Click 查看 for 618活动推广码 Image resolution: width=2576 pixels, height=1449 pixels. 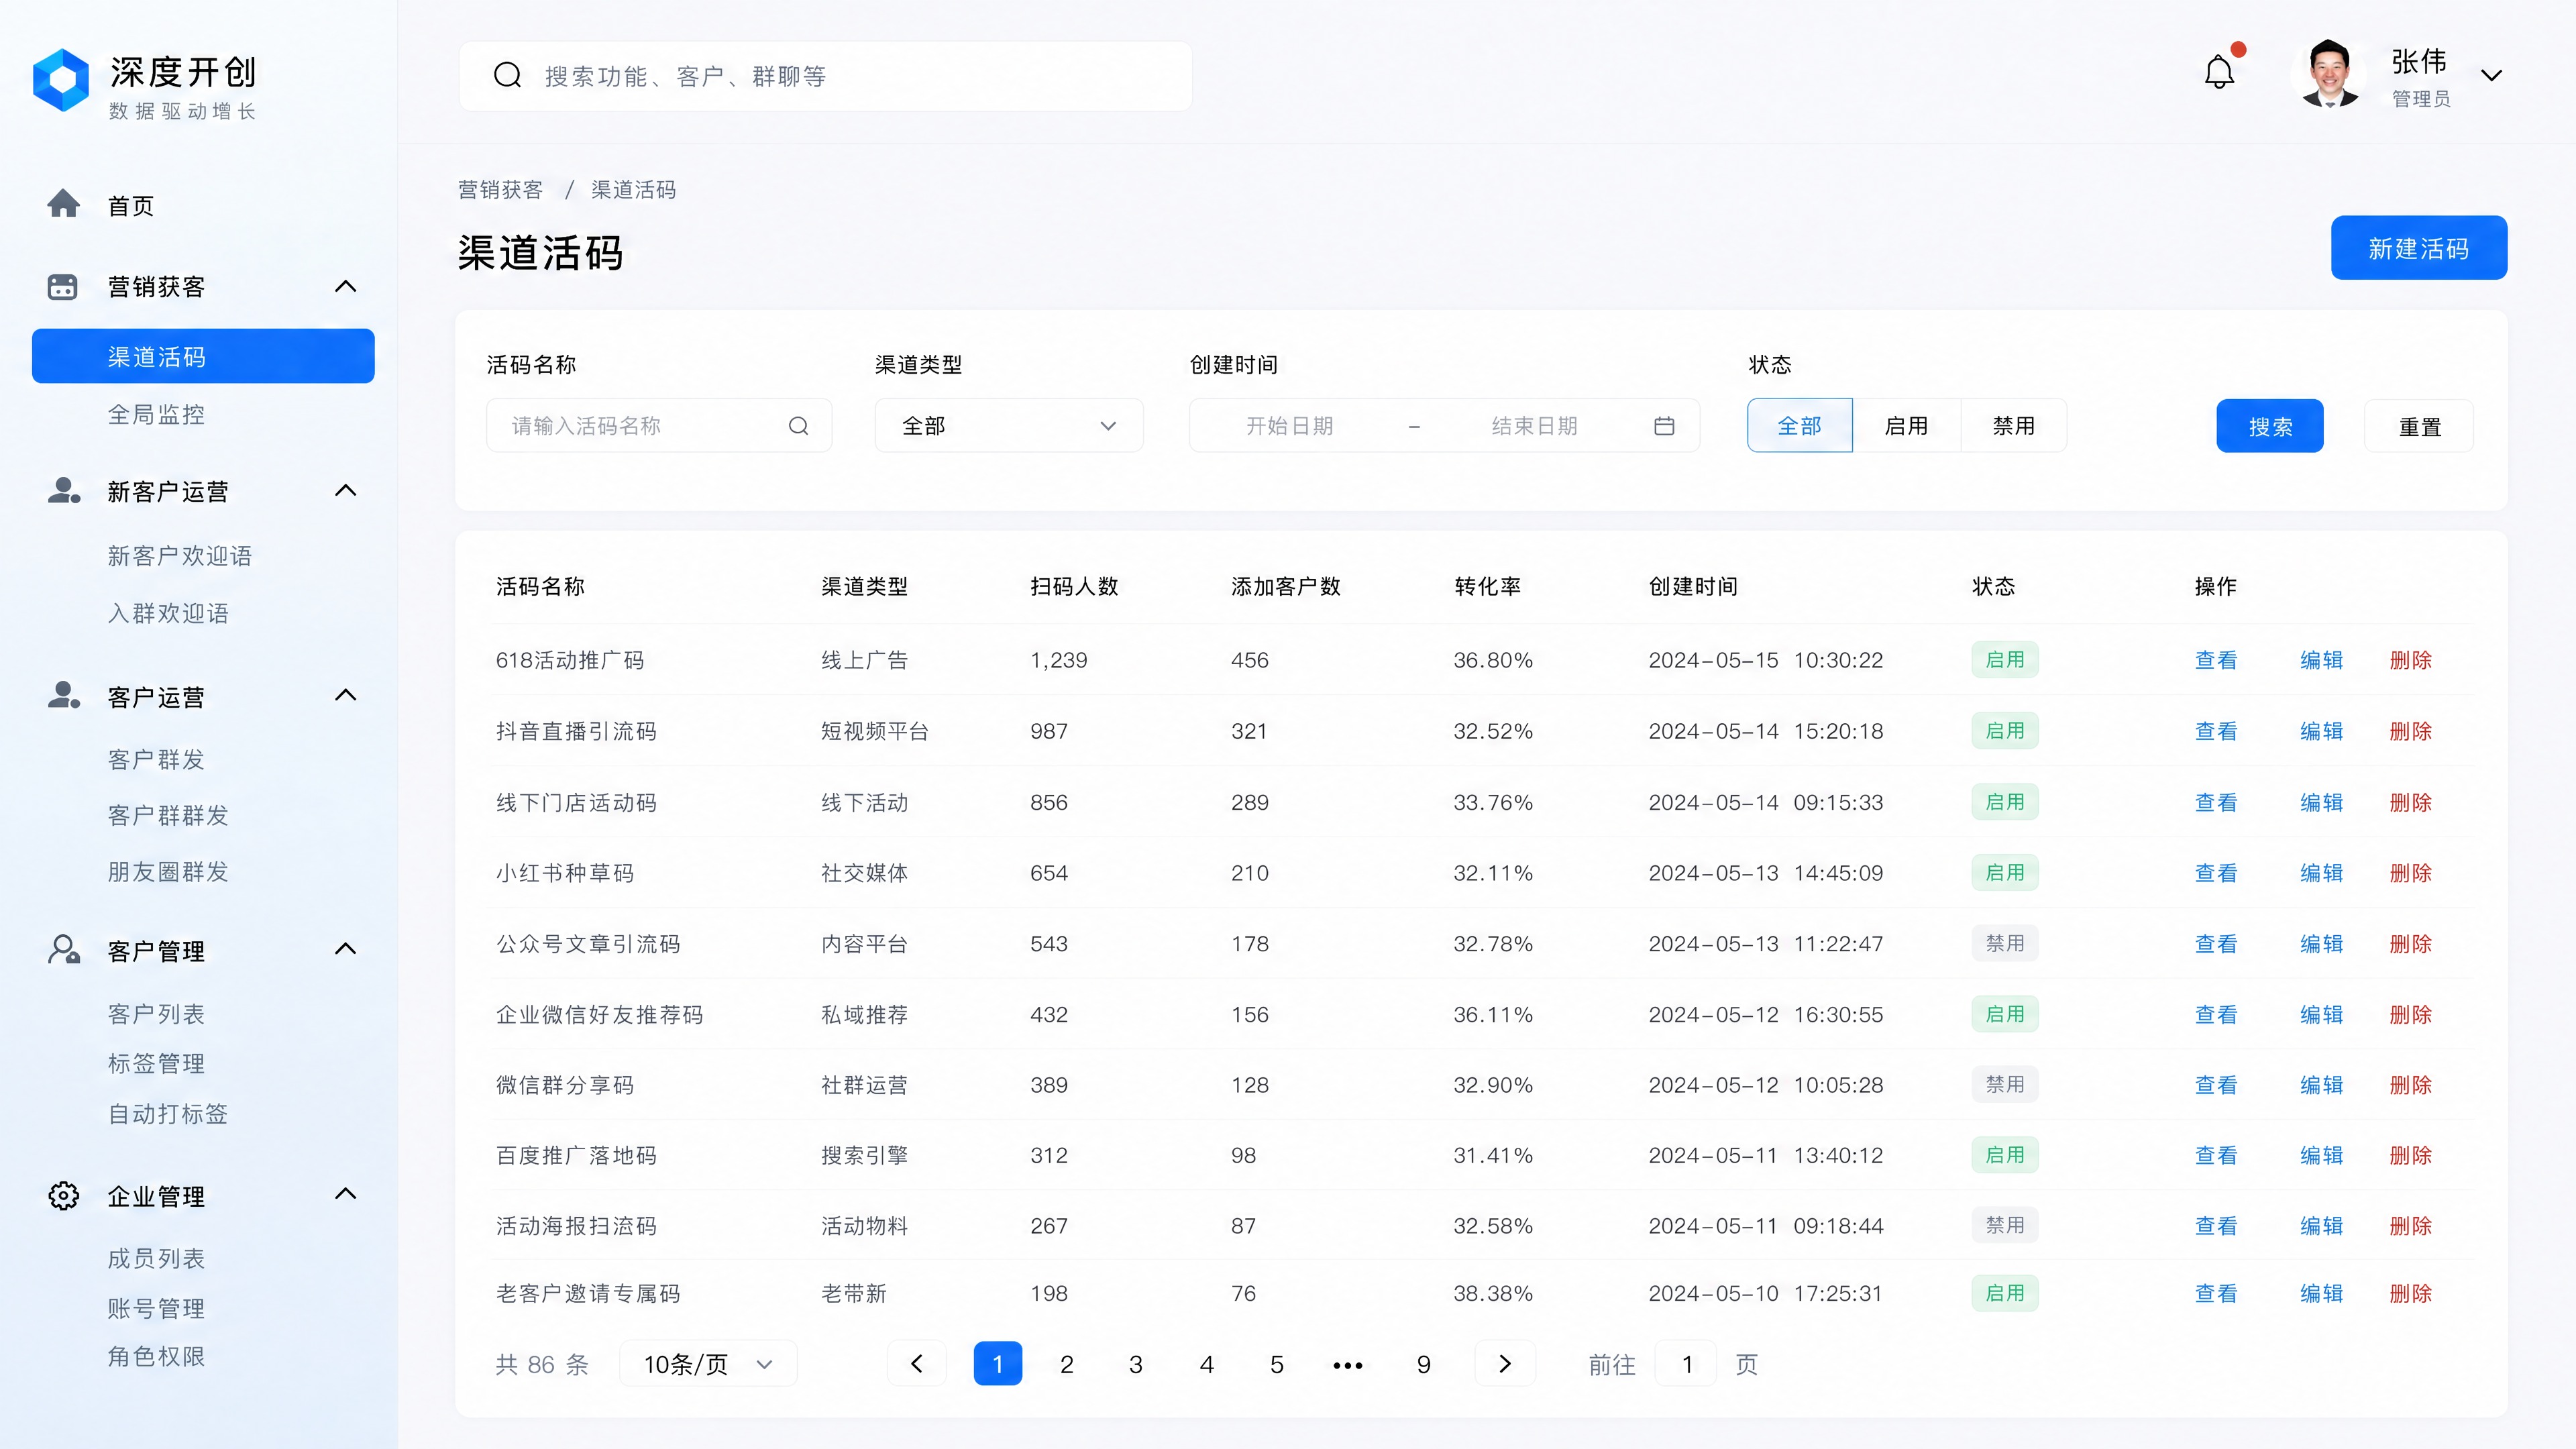pyautogui.click(x=2216, y=660)
